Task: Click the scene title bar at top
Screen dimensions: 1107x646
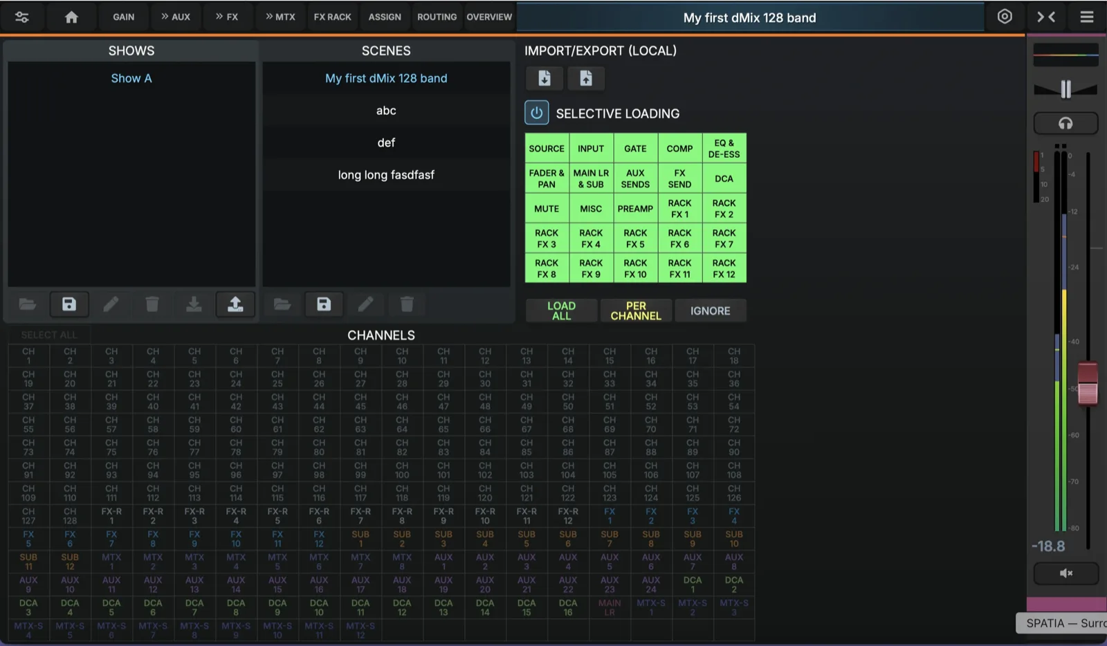Action: coord(750,17)
